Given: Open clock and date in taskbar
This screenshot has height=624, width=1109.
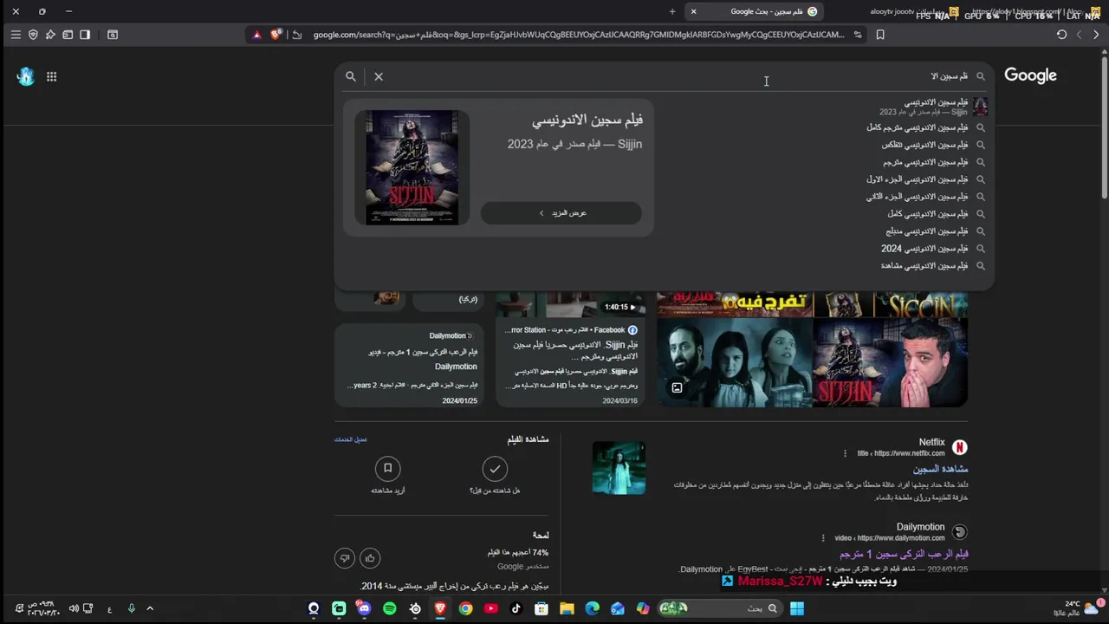Looking at the screenshot, I should coord(43,608).
